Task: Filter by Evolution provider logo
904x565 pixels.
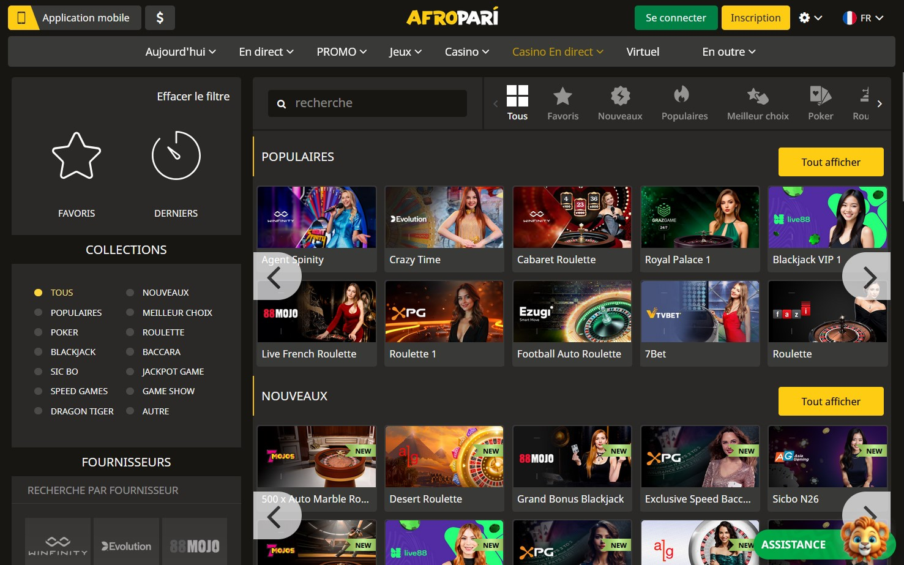Action: (x=127, y=545)
